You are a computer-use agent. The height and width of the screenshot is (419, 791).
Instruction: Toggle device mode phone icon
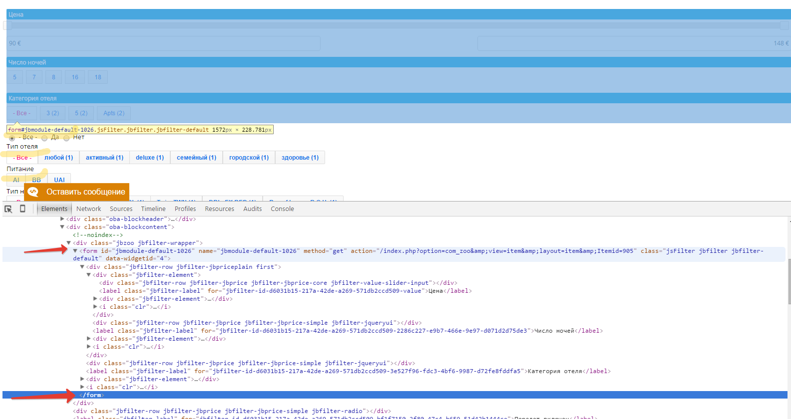tap(22, 209)
